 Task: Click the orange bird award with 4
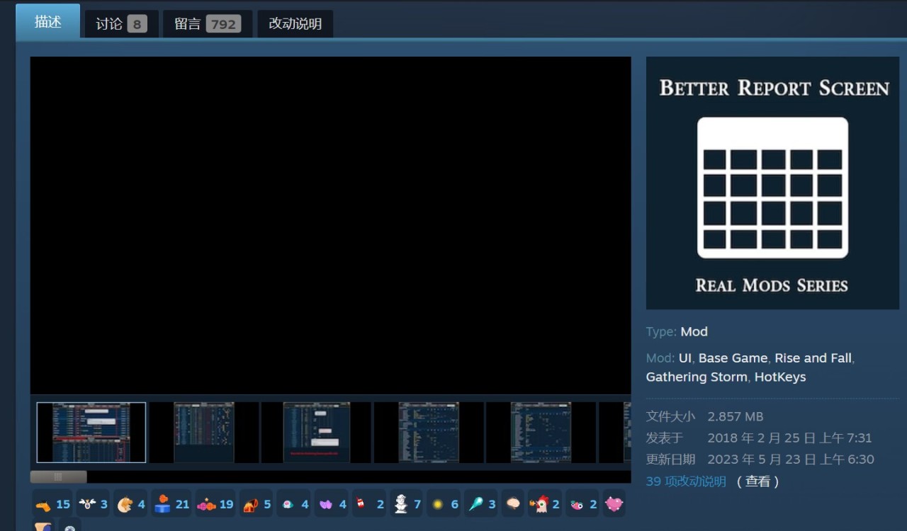click(131, 504)
